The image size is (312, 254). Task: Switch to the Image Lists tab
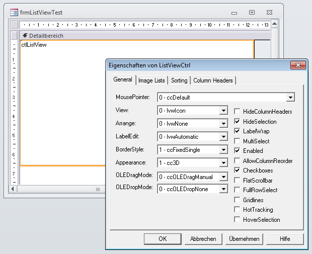click(151, 80)
